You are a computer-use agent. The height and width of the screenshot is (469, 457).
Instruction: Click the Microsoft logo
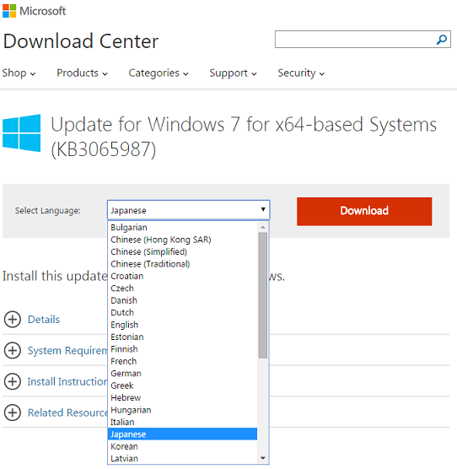pos(34,11)
